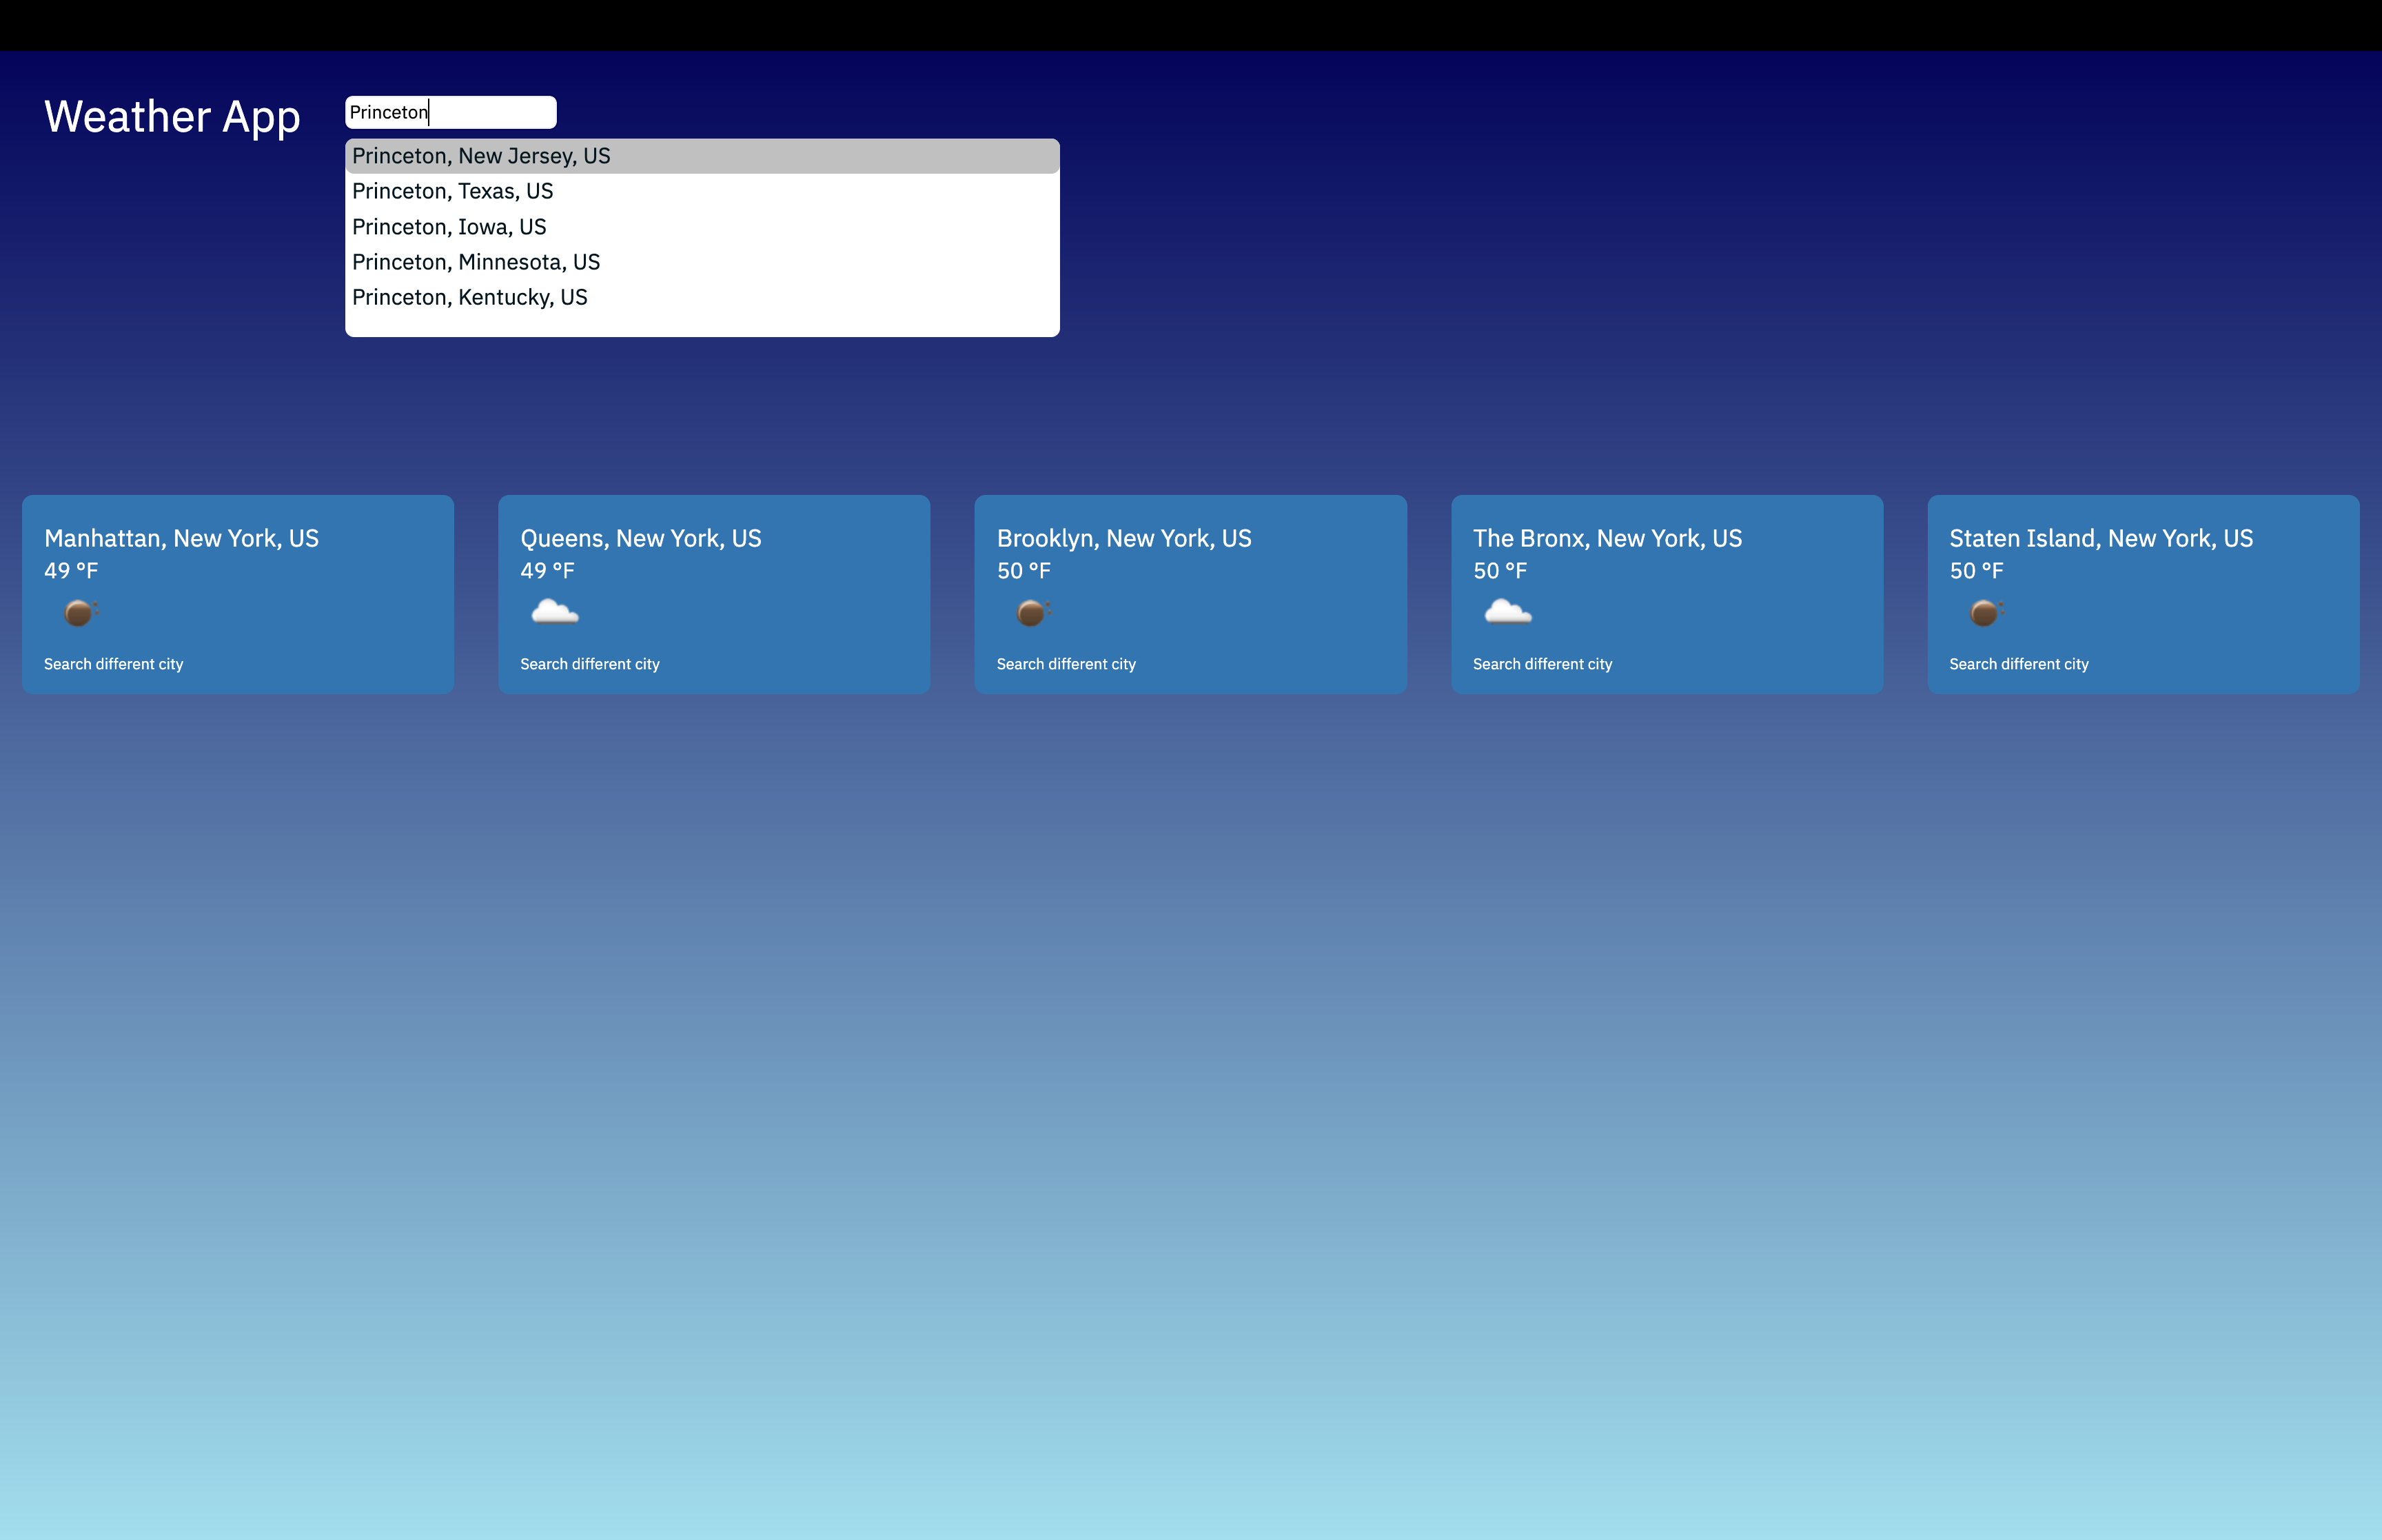2382x1540 pixels.
Task: Click the cloud icon on Queens card
Action: pos(555,612)
